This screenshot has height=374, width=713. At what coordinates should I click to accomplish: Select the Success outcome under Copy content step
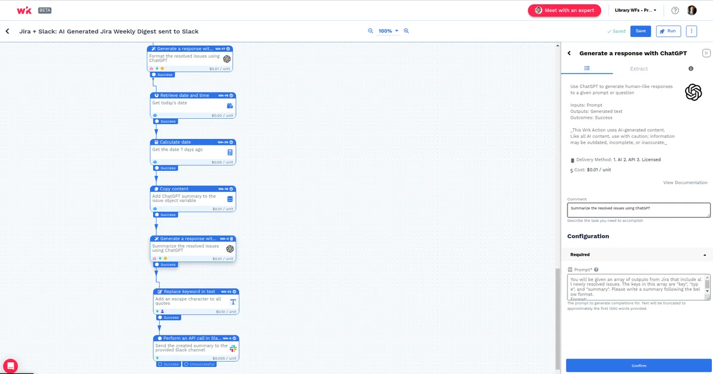[x=165, y=215]
